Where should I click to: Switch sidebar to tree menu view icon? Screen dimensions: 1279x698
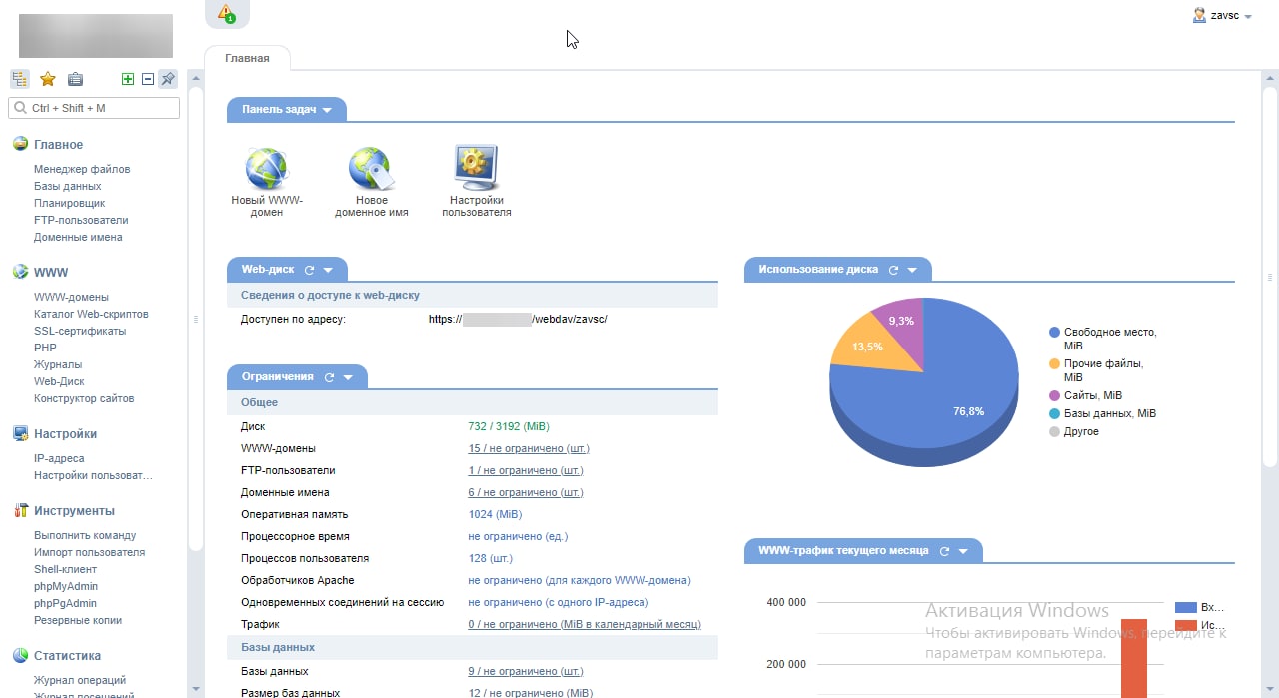tap(20, 79)
